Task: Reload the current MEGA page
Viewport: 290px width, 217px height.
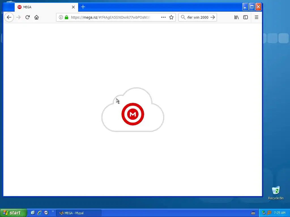Action: pos(27,17)
